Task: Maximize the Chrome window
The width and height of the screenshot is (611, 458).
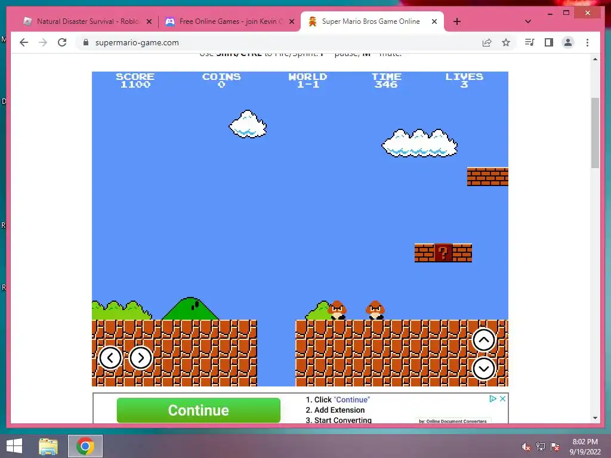Action: pos(566,13)
